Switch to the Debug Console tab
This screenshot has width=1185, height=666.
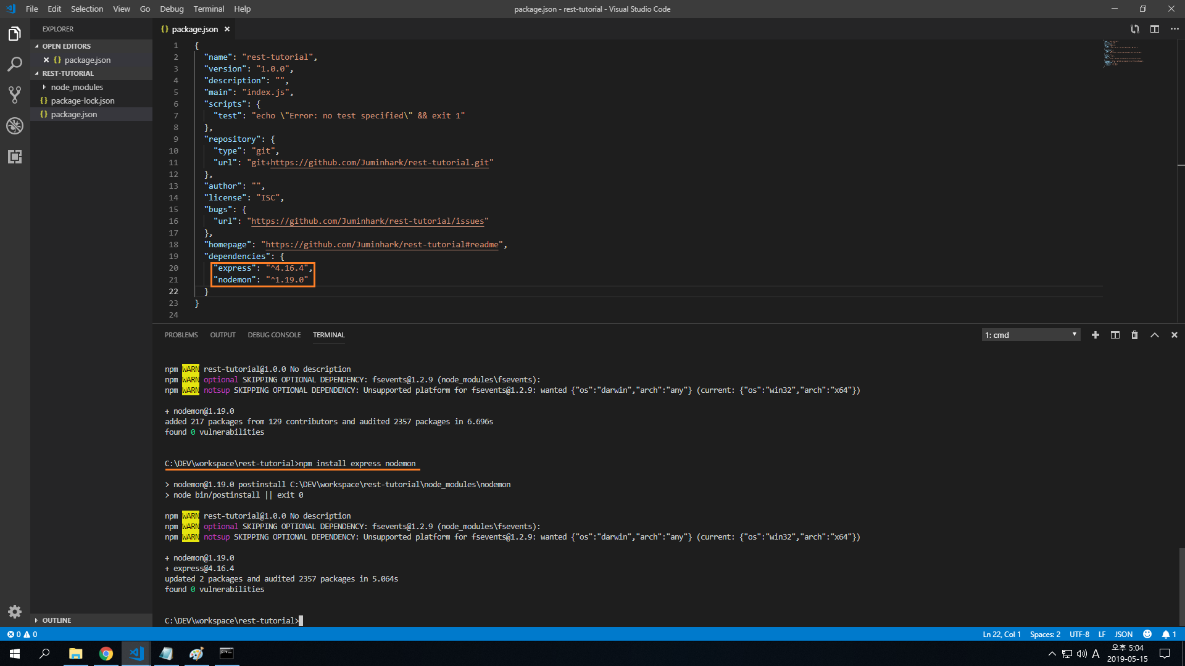pos(274,335)
